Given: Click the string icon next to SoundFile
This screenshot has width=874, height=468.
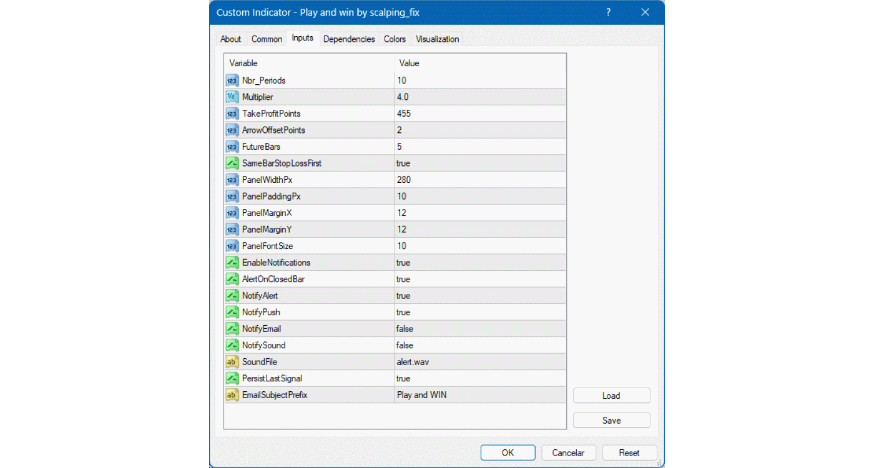Looking at the screenshot, I should [x=232, y=362].
